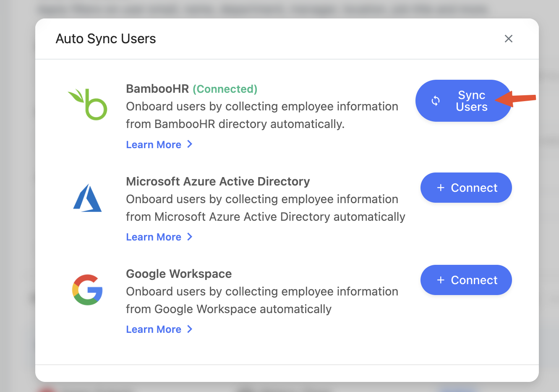Click the Sync Users button for BambooHR

463,101
